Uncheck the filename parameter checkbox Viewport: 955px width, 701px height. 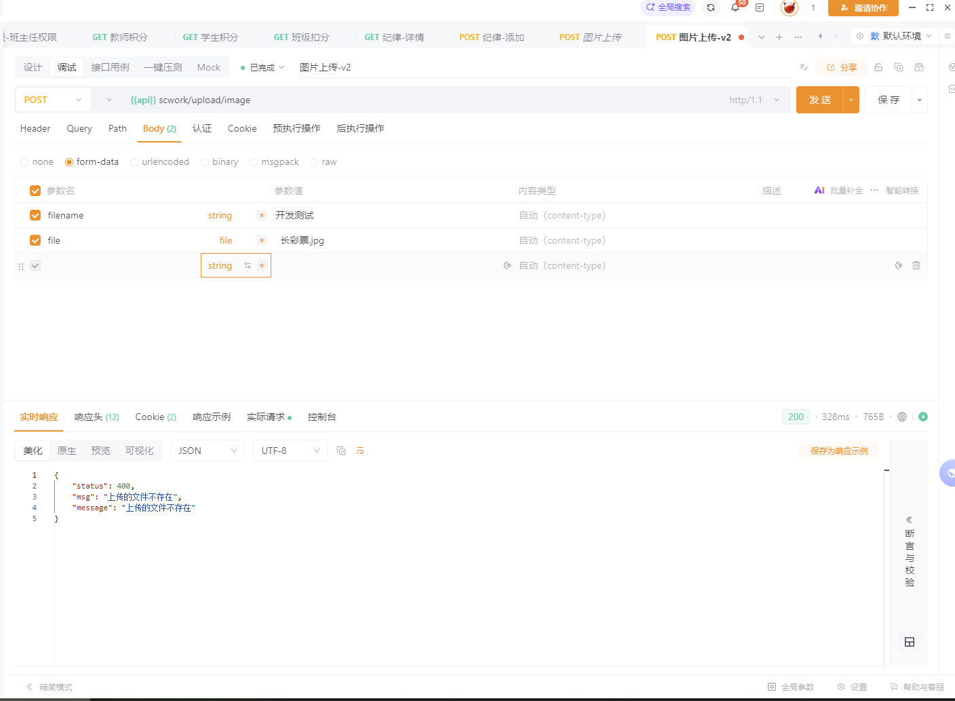(x=35, y=215)
